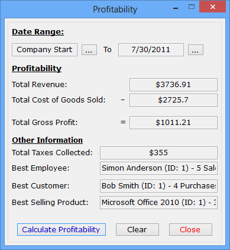
Task: Click the Profitability section heading
Action: click(37, 69)
